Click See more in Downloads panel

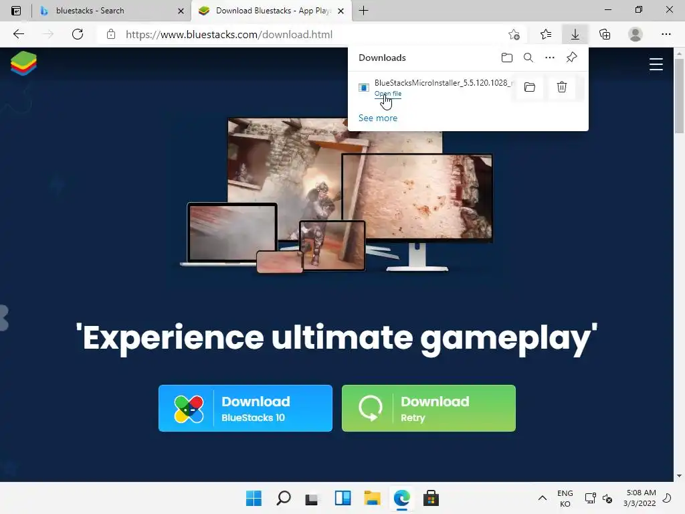point(378,118)
